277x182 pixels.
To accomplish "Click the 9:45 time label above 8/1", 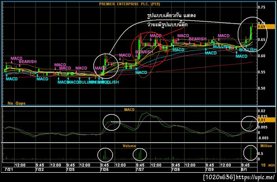I will click(246, 165).
